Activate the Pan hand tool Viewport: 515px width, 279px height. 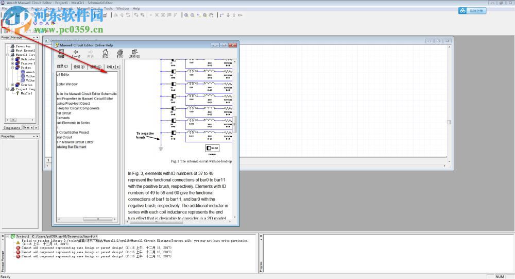click(x=211, y=15)
